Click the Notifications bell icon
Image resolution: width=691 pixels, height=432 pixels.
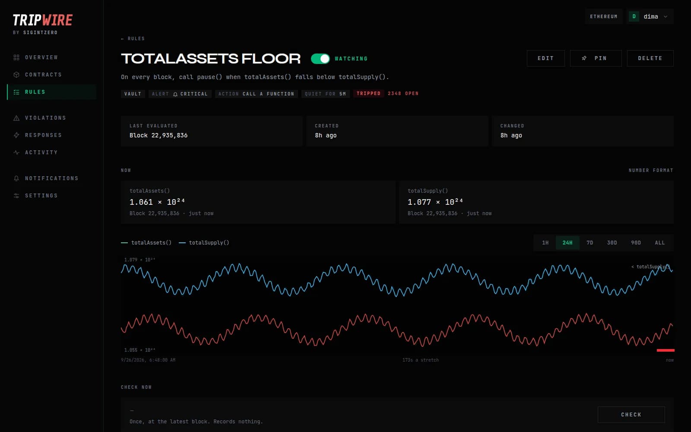pyautogui.click(x=16, y=178)
